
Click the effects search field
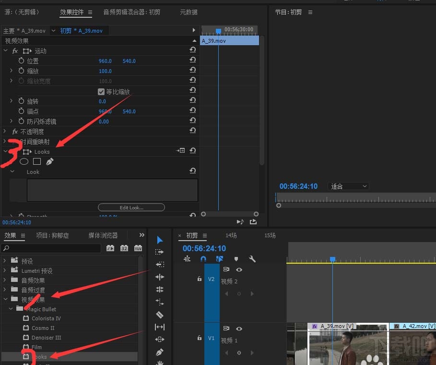(51, 248)
